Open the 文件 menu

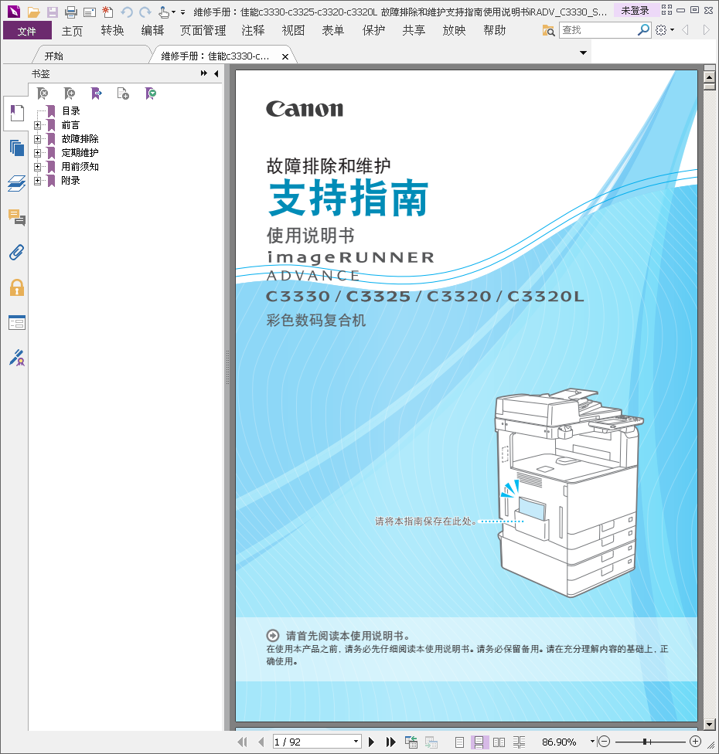point(27,31)
